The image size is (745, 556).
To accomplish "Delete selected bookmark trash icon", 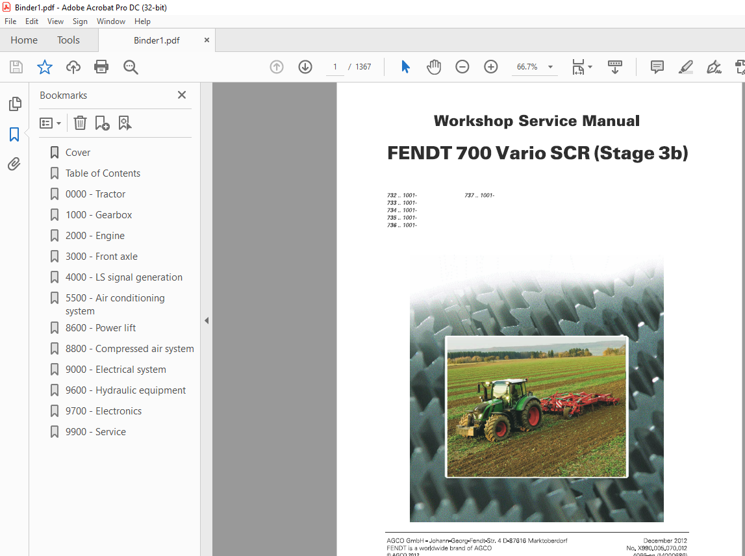I will tap(80, 123).
